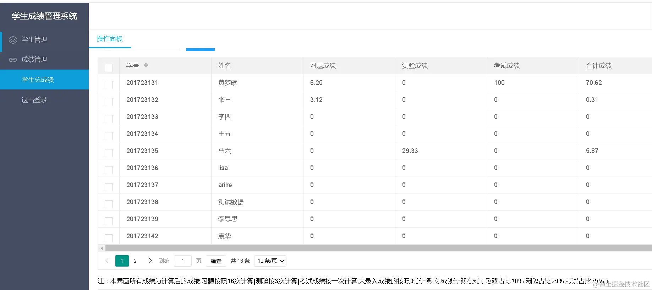Click the name 袁华

click(225, 236)
